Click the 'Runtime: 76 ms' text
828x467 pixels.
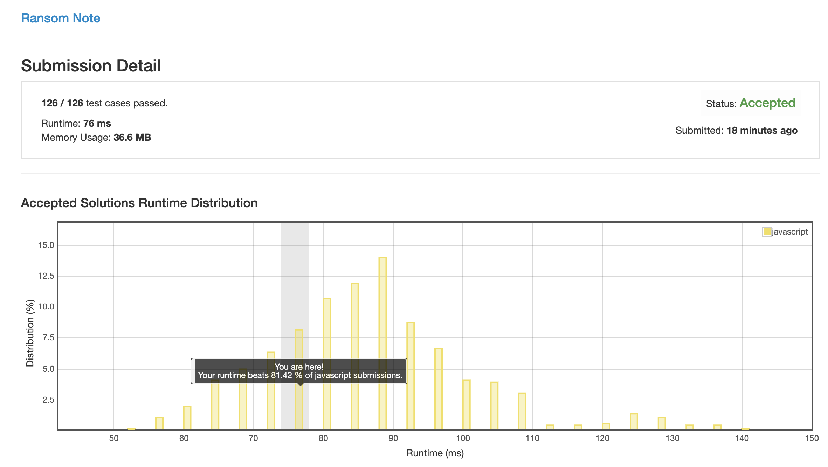point(76,123)
